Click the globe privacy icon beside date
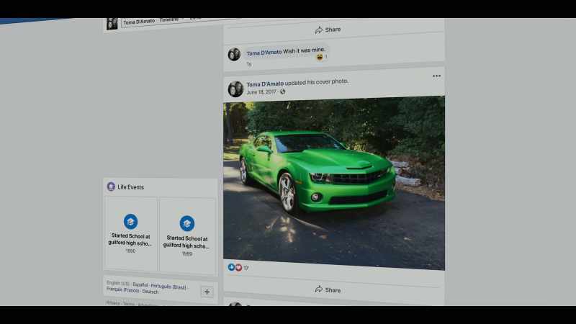This screenshot has width=576, height=324. pyautogui.click(x=282, y=91)
